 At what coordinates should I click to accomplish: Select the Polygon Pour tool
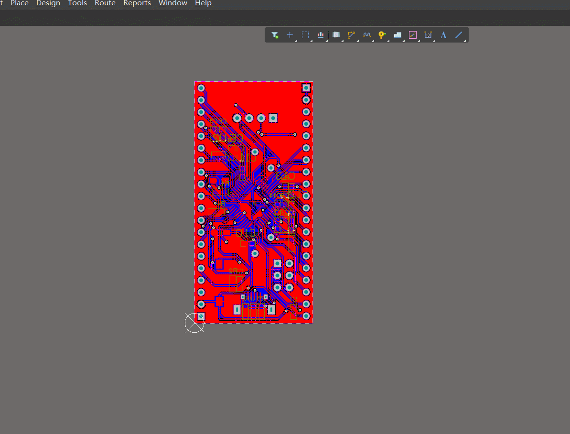398,35
